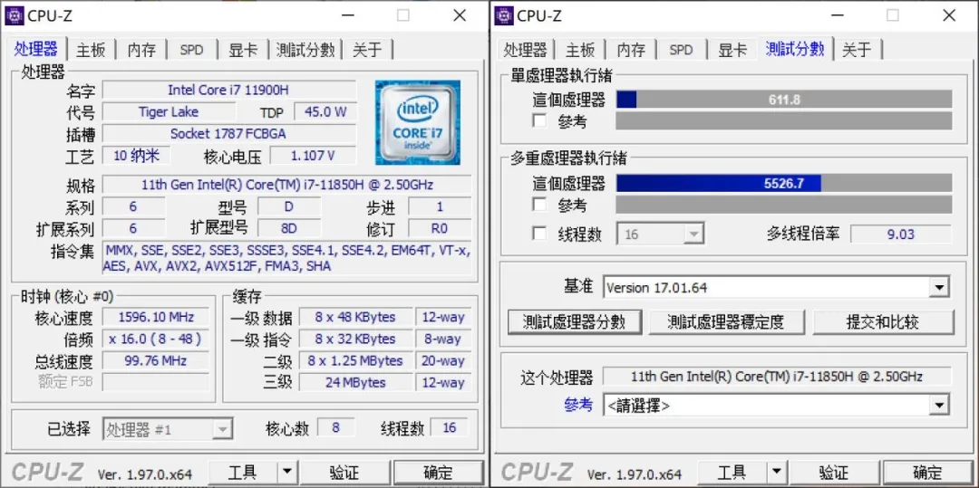
Task: Close the left CPU-Z window
Action: tap(460, 15)
